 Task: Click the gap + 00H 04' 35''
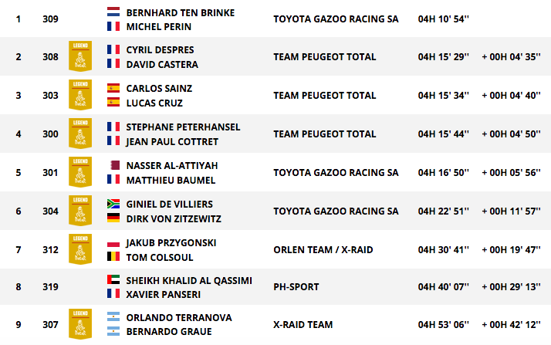coord(512,57)
